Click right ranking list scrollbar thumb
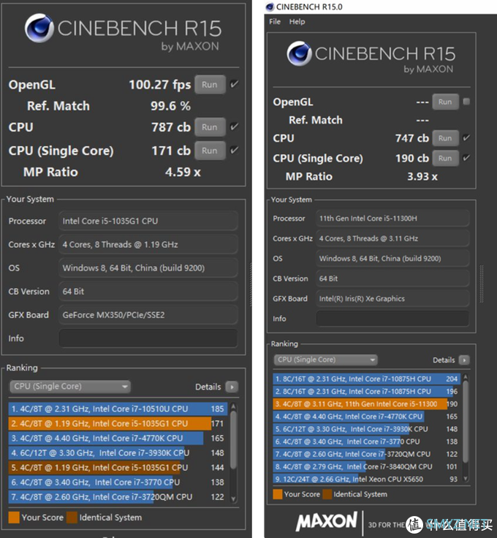 tap(466, 421)
